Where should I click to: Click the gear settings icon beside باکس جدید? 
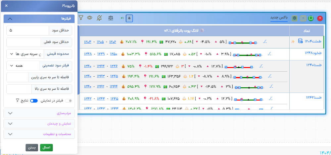pos(294,18)
